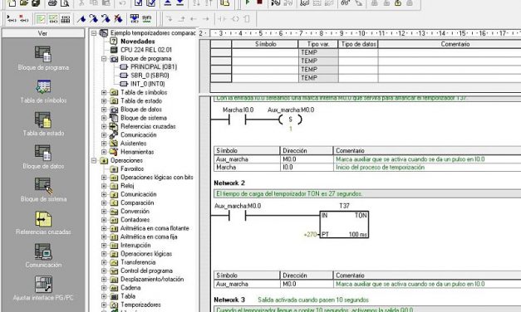Click the Network 2 comment about TON 27 segundos
This screenshot has width=521, height=312.
tap(289, 193)
